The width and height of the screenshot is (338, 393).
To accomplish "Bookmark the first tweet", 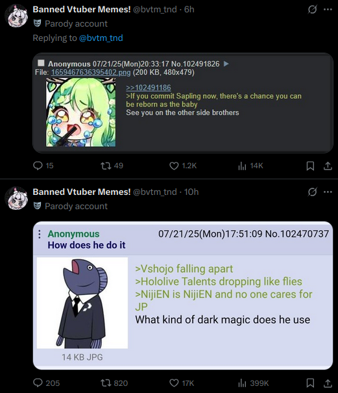I will coord(310,166).
